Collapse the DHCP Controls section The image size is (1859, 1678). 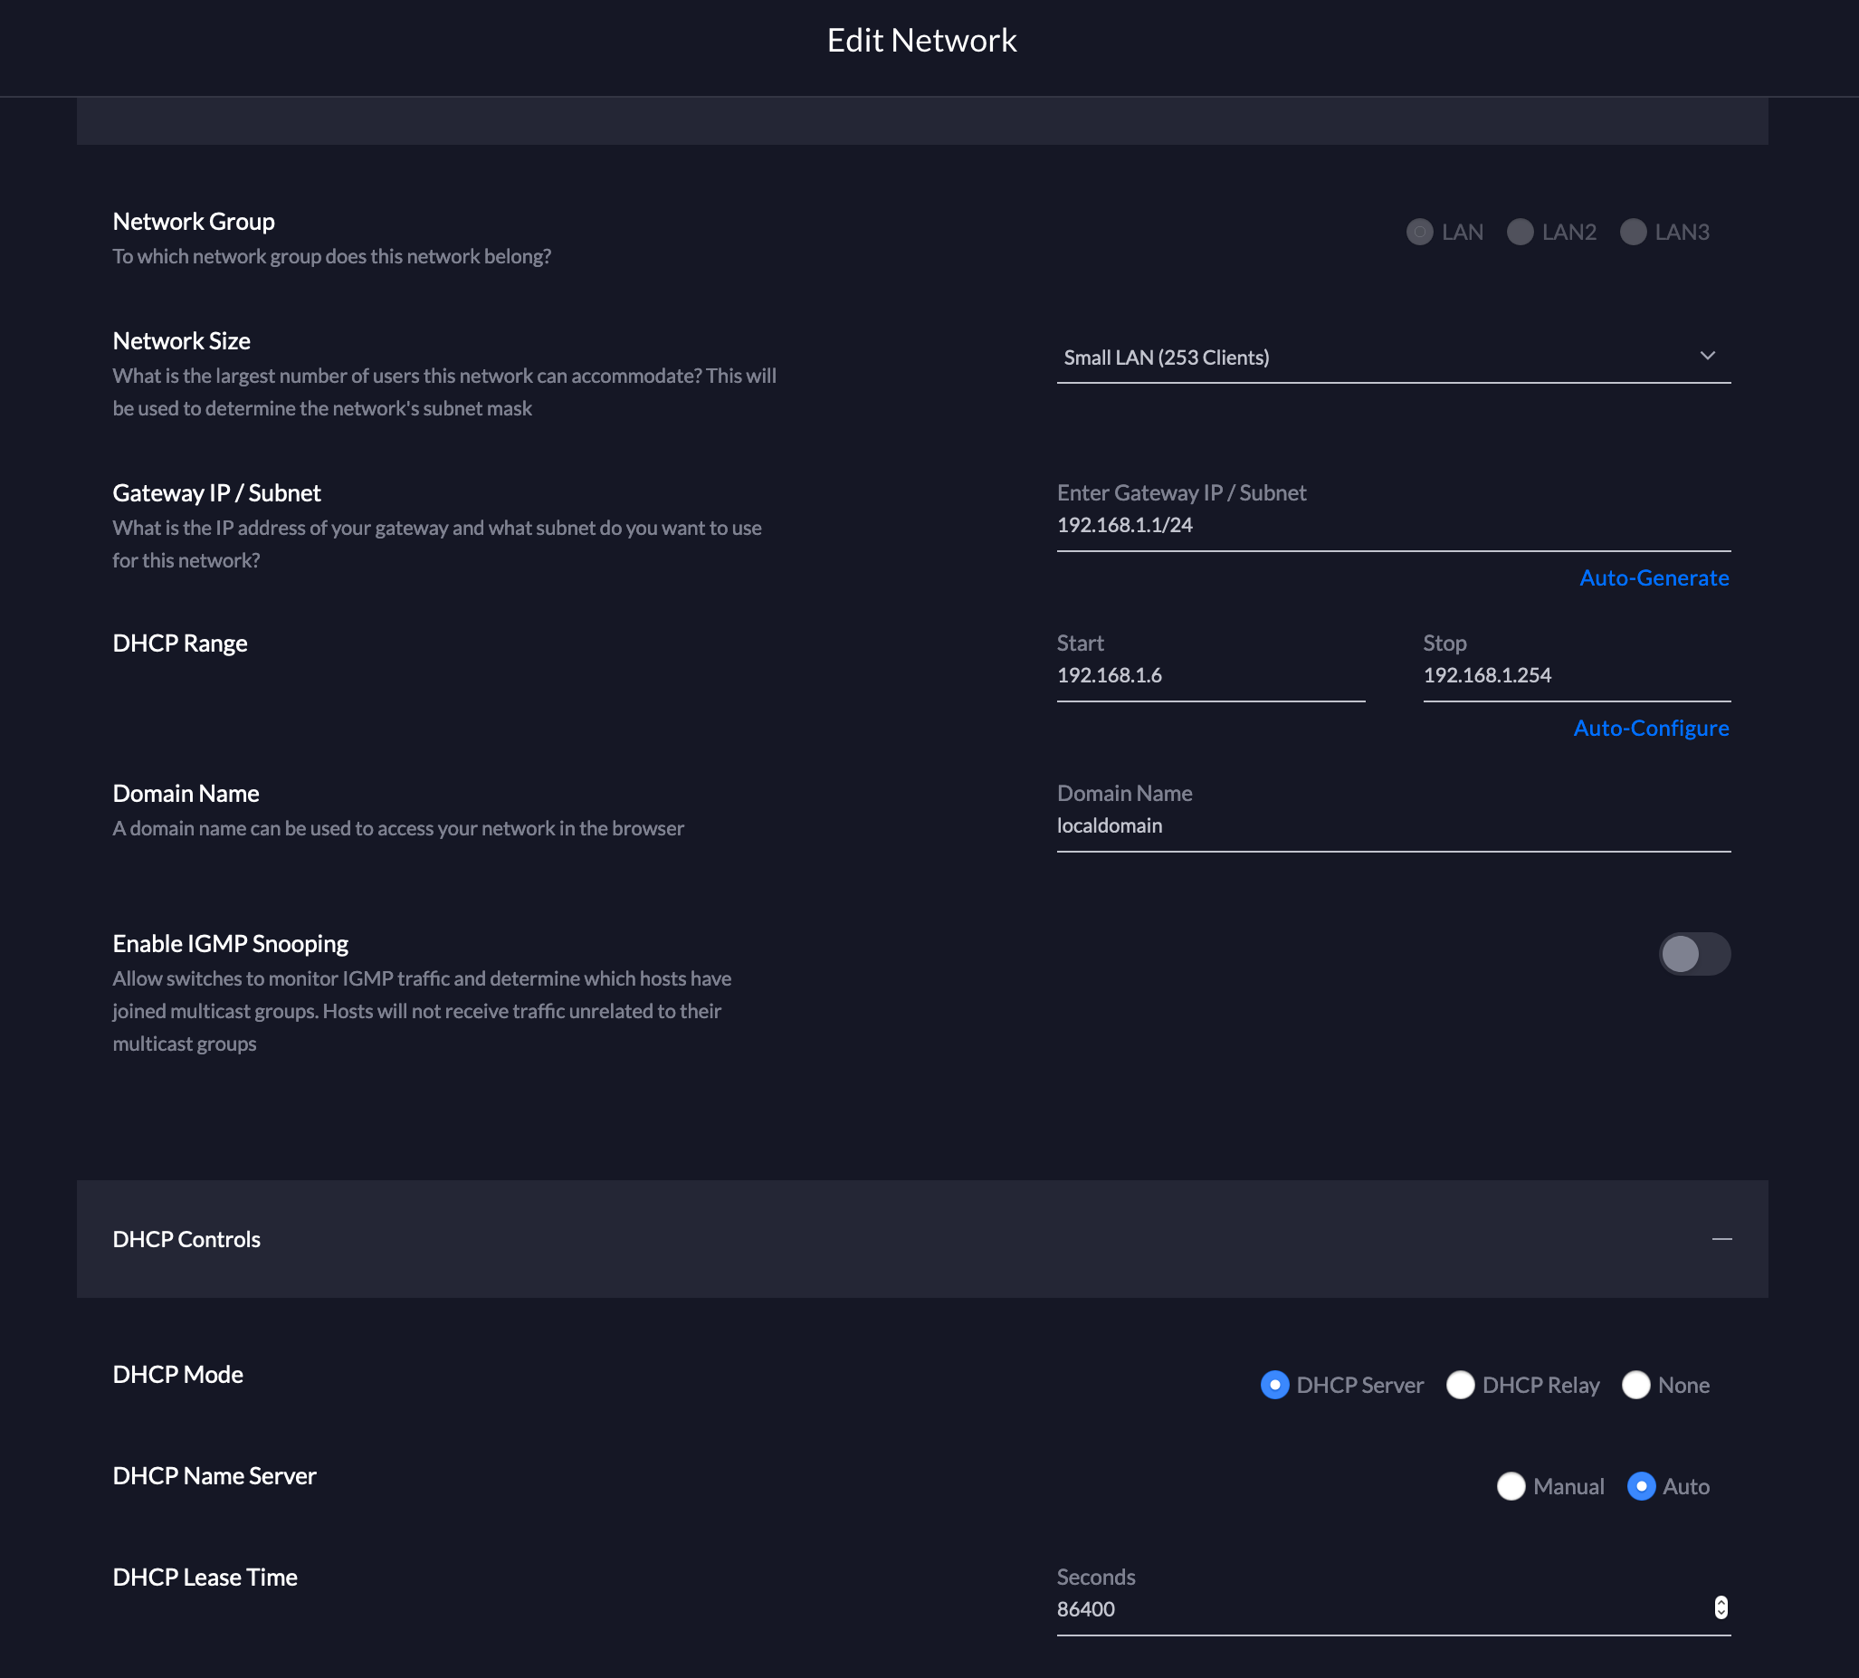[922, 1239]
